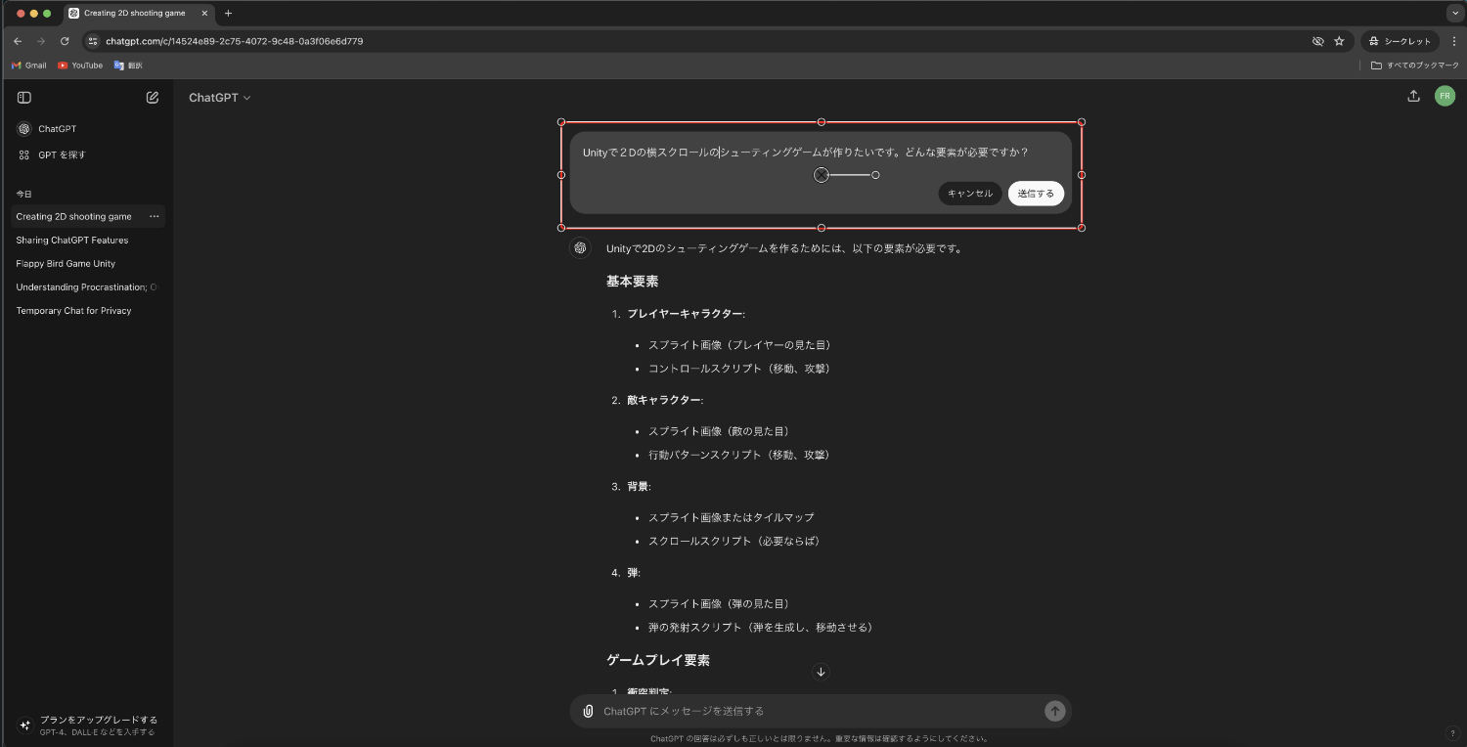The height and width of the screenshot is (747, 1467).
Task: Open the Understanding Procrastination chat
Action: (88, 287)
